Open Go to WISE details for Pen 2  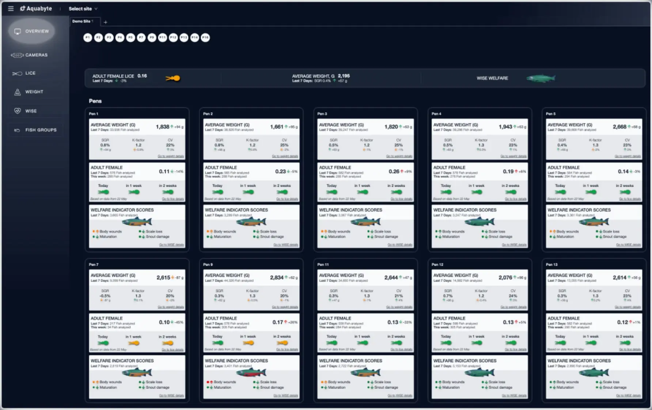pos(286,244)
